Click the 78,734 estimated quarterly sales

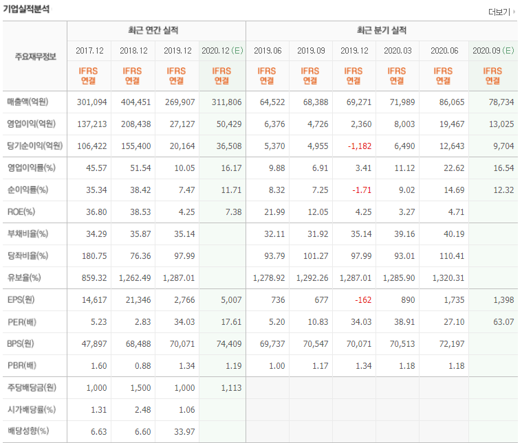[x=501, y=102]
